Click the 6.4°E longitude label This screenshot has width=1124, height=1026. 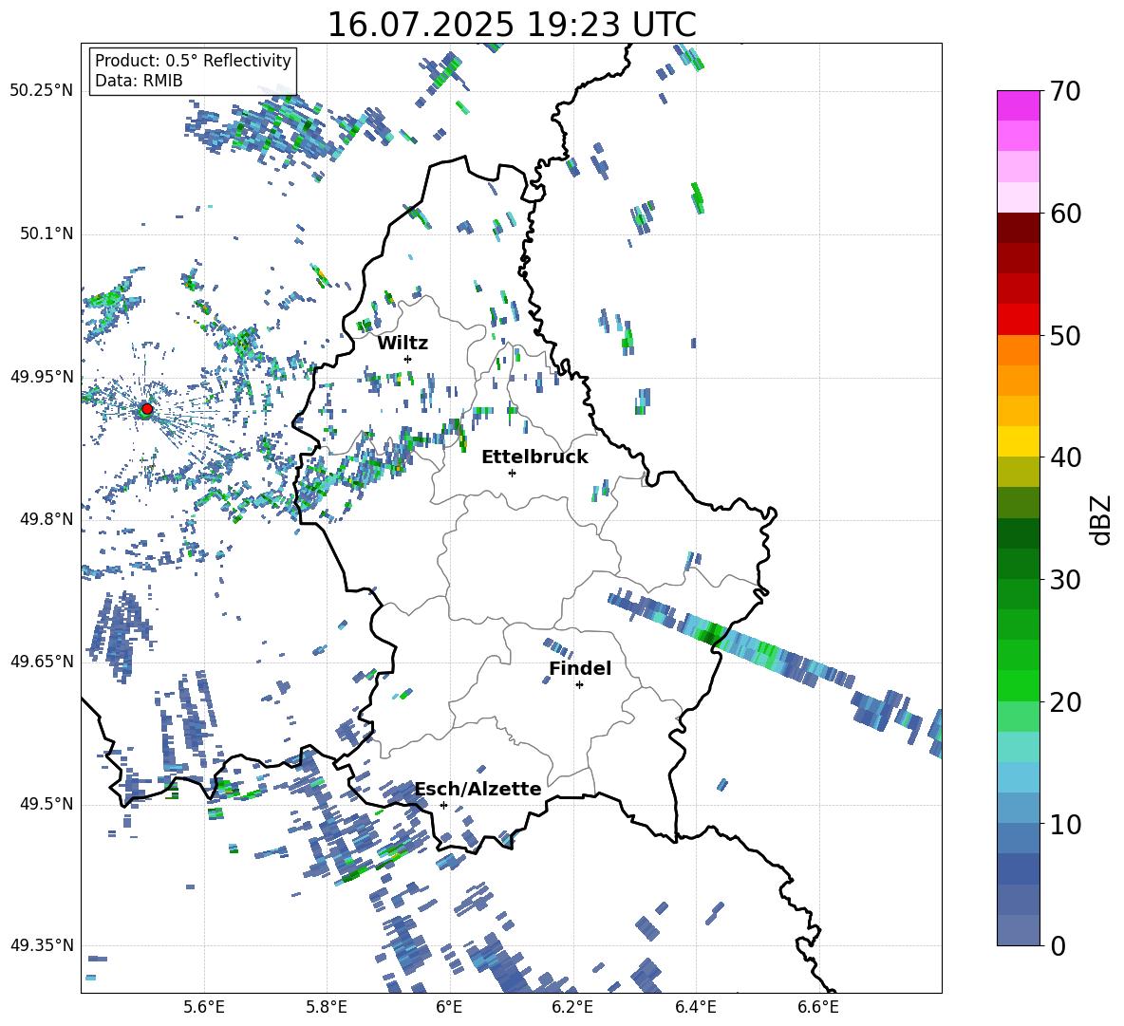[x=695, y=1008]
